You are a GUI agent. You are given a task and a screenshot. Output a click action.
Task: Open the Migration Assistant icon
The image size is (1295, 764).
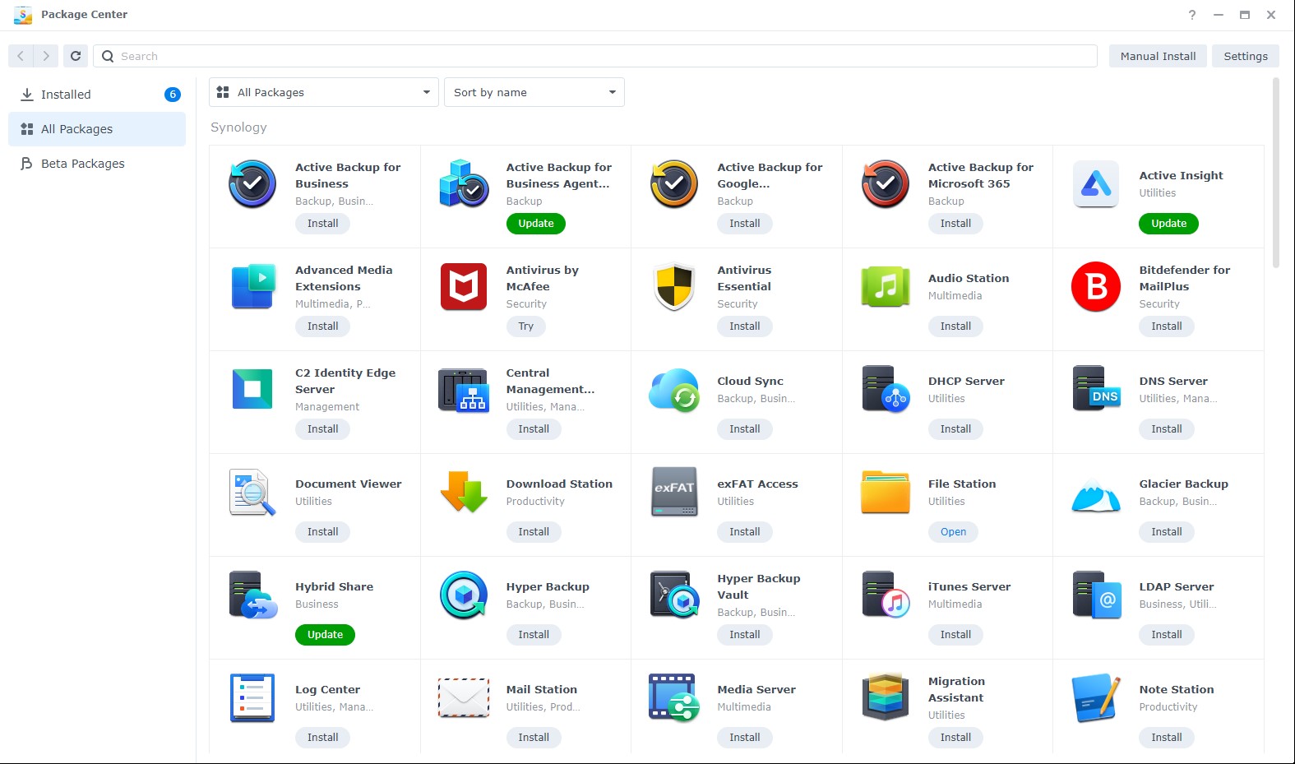pos(886,697)
